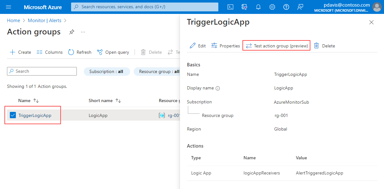This screenshot has height=189, width=384.
Task: Go to the Home breadcrumb
Action: (14, 20)
